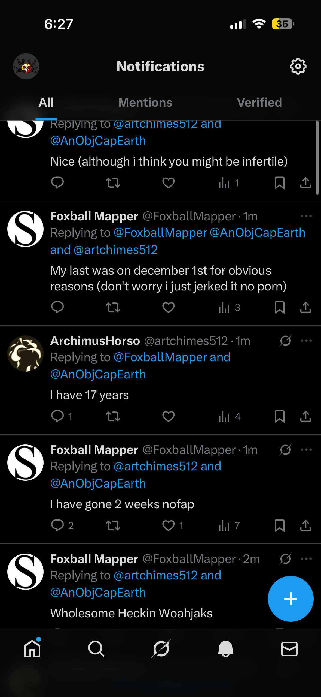
Task: Open the Grok icon in bottom bar
Action: 161,648
